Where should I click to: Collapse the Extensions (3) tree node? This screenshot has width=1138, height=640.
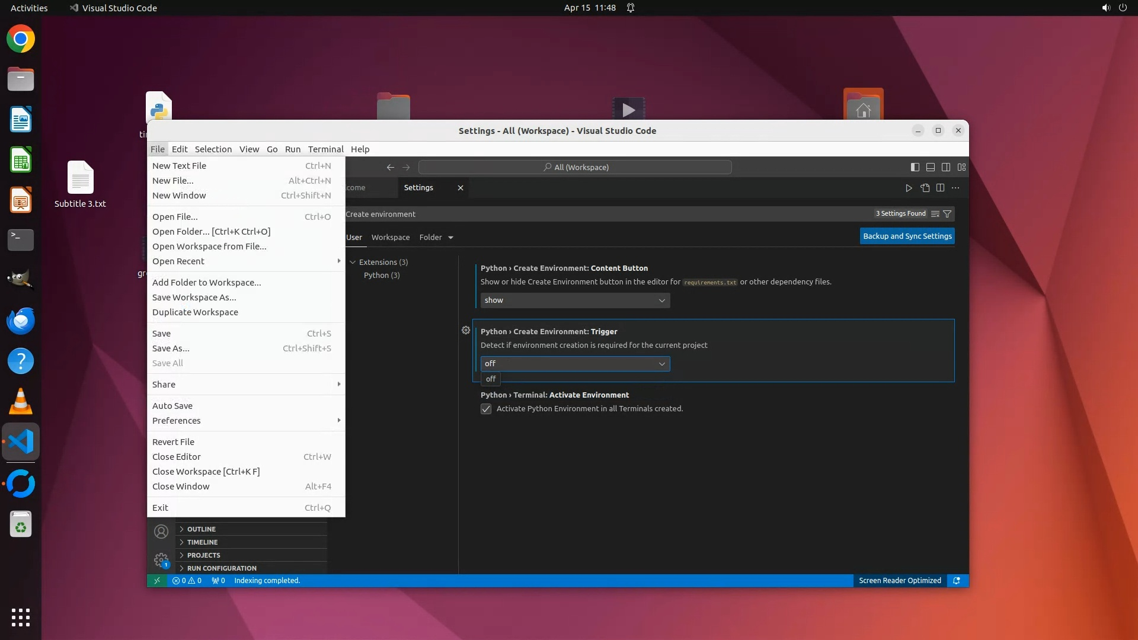(353, 262)
